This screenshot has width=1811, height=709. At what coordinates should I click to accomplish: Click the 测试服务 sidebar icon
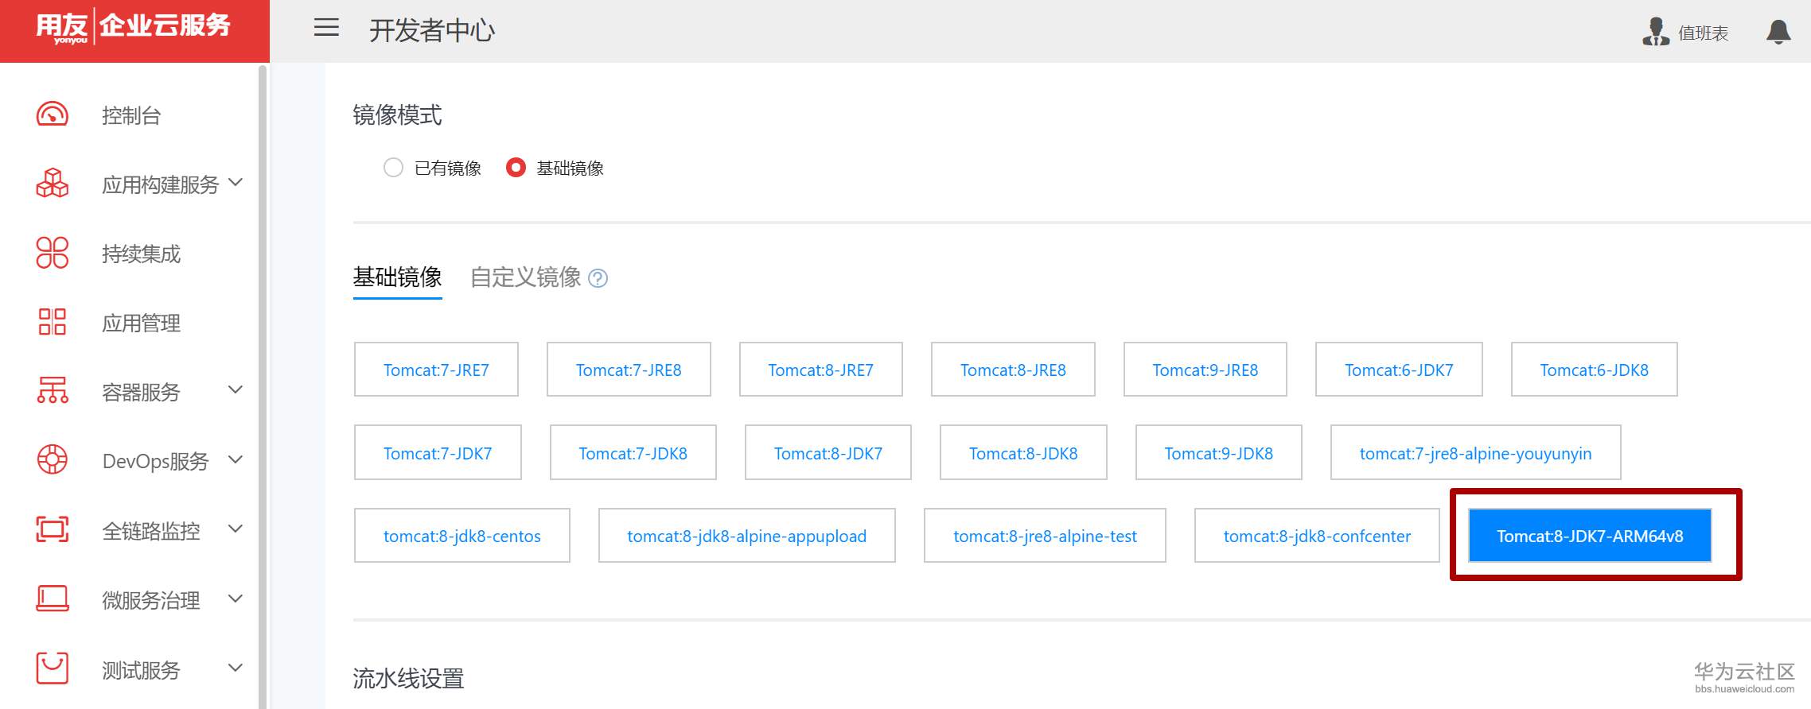click(x=53, y=668)
